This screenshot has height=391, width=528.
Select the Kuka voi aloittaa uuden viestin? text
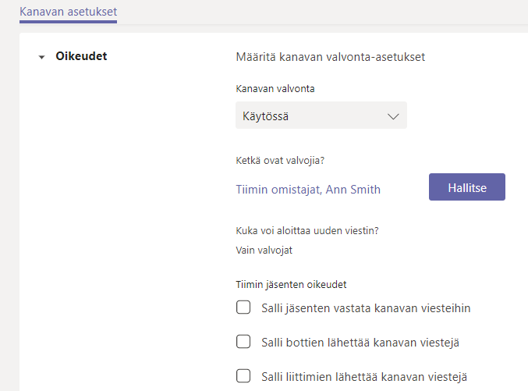click(312, 230)
